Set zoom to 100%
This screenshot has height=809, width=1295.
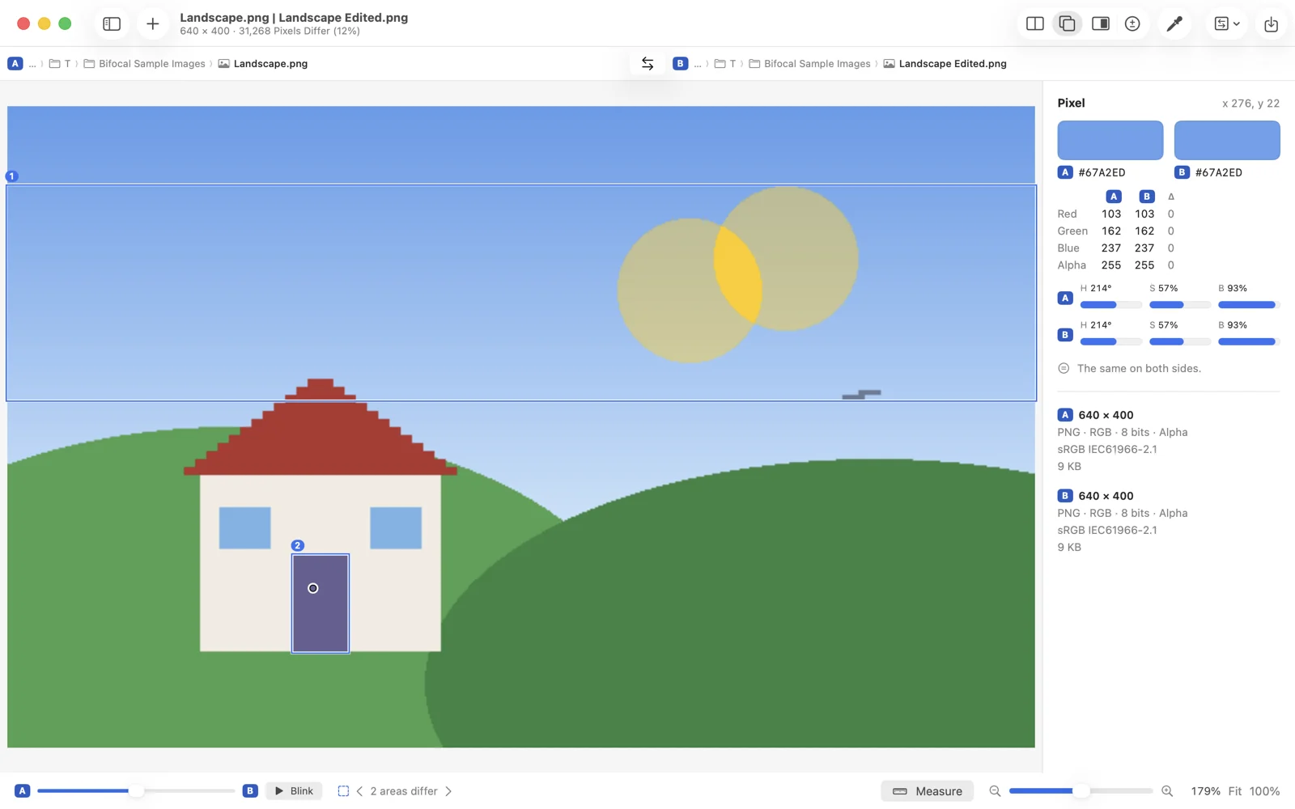pos(1264,790)
